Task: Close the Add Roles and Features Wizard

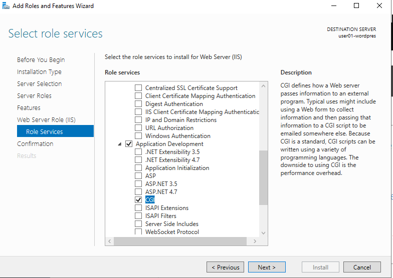Action: click(379, 5)
